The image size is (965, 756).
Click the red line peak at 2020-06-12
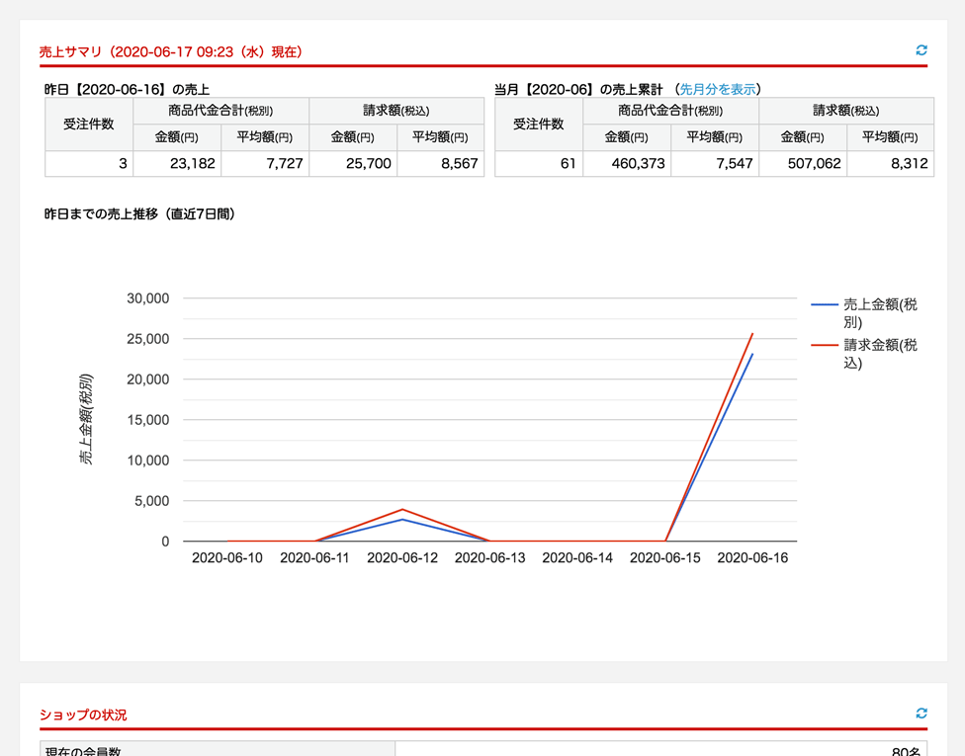click(402, 510)
